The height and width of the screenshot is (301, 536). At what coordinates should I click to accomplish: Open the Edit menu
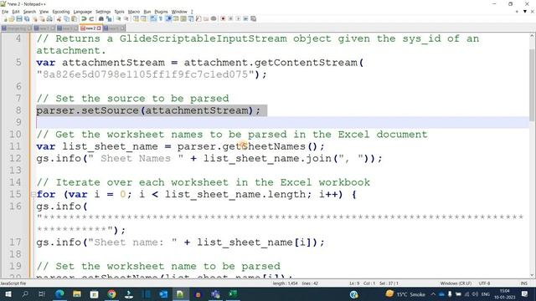point(16,12)
